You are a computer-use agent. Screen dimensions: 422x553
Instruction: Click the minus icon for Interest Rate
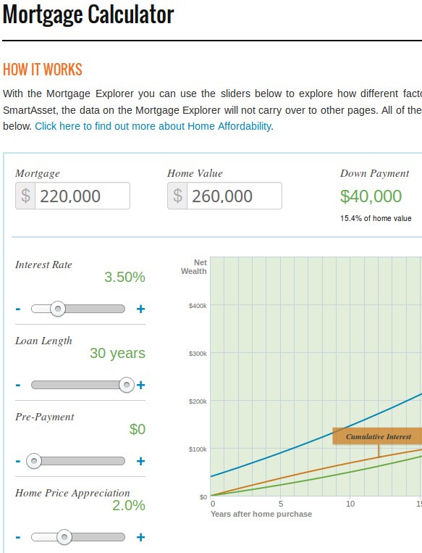18,309
